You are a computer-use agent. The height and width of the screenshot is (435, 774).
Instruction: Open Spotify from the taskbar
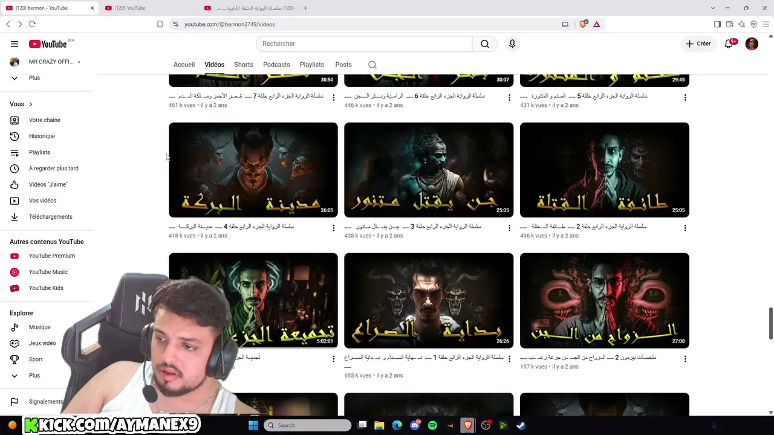point(432,425)
